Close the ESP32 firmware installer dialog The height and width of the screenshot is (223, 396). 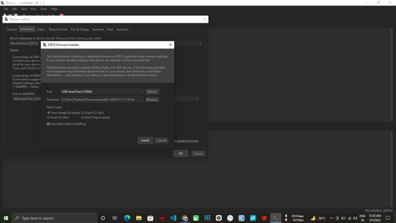170,44
